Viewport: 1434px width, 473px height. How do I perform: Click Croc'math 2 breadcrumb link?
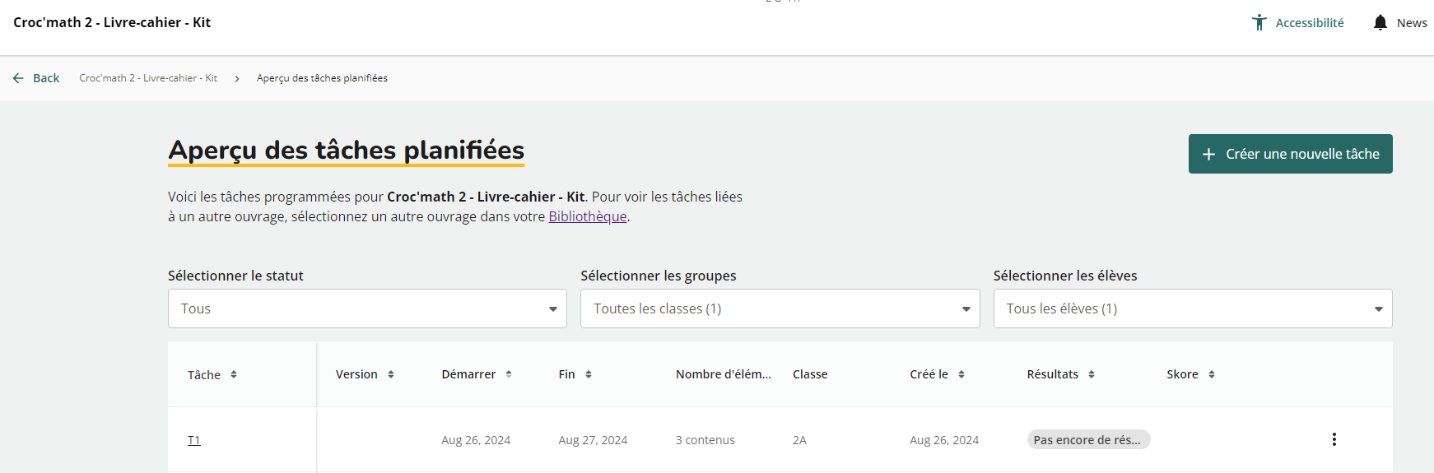pyautogui.click(x=148, y=78)
